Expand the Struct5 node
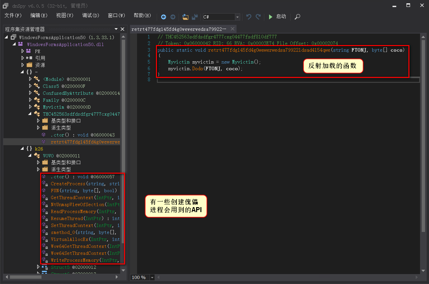 point(38,267)
